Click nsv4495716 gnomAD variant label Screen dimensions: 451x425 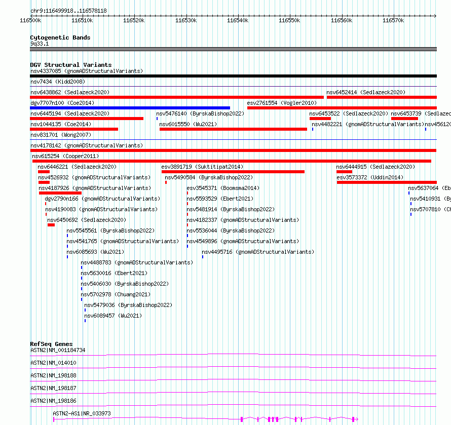pyautogui.click(x=258, y=252)
